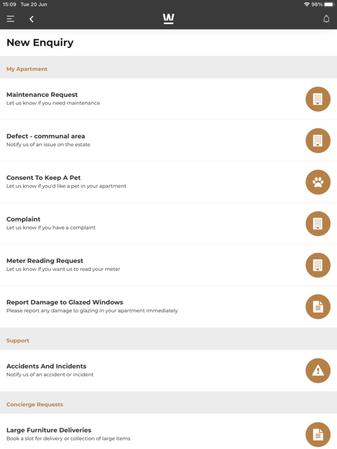Image resolution: width=337 pixels, height=449 pixels.
Task: Tap the Defect communal area building icon
Action: click(318, 140)
